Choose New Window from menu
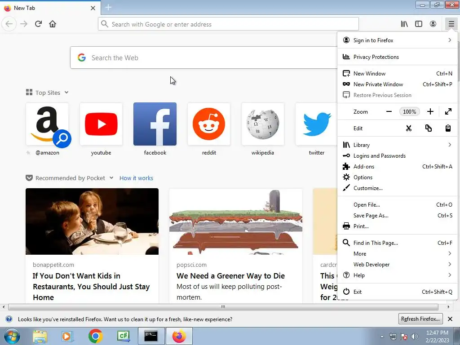Image resolution: width=460 pixels, height=345 pixels. click(x=398, y=73)
